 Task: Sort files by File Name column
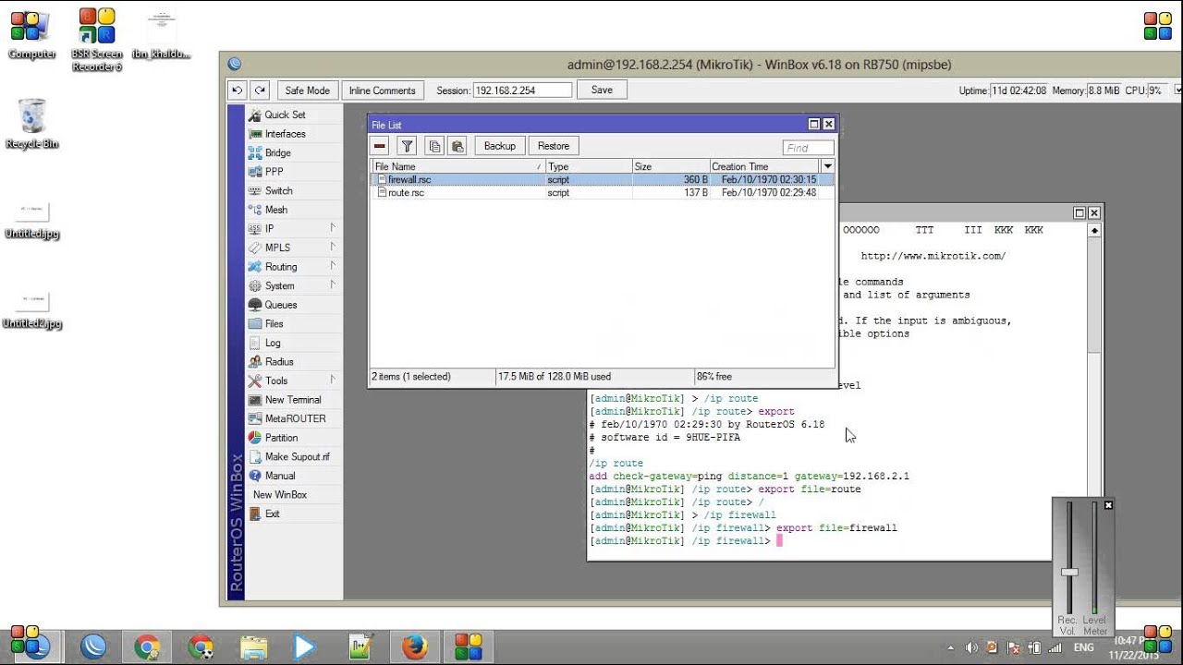click(457, 166)
